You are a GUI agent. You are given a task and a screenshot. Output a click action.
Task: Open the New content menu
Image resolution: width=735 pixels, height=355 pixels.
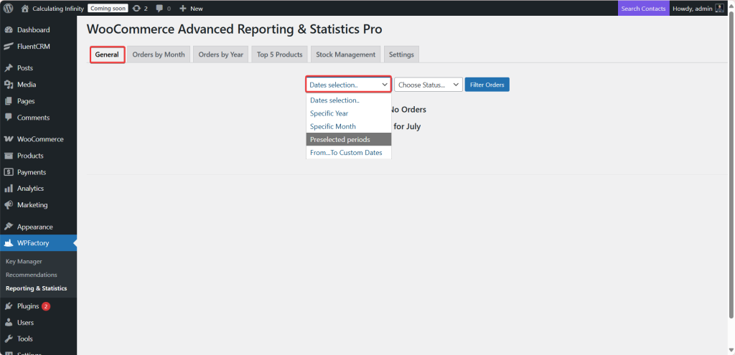tap(191, 9)
